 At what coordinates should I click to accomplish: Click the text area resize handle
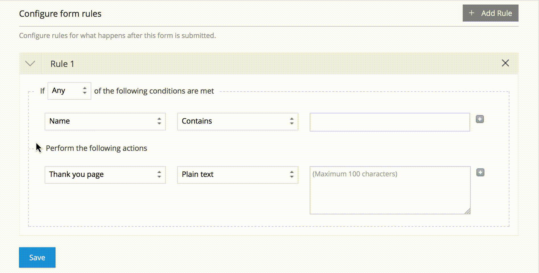(x=467, y=211)
